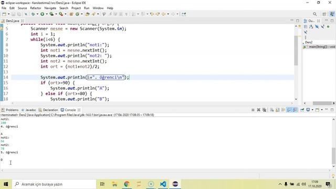
Task: Click New Java Class green C icon
Action: (77, 14)
